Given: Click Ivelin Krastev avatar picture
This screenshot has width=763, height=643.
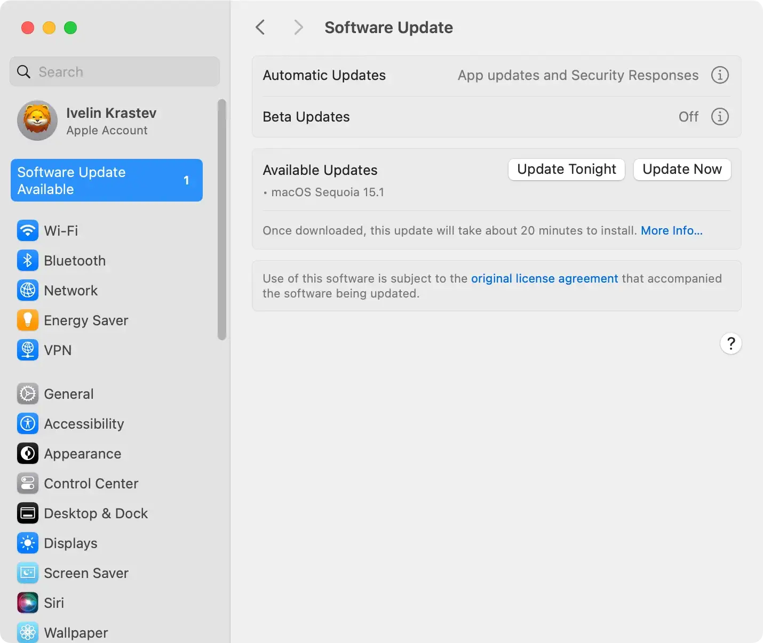Looking at the screenshot, I should click(37, 120).
